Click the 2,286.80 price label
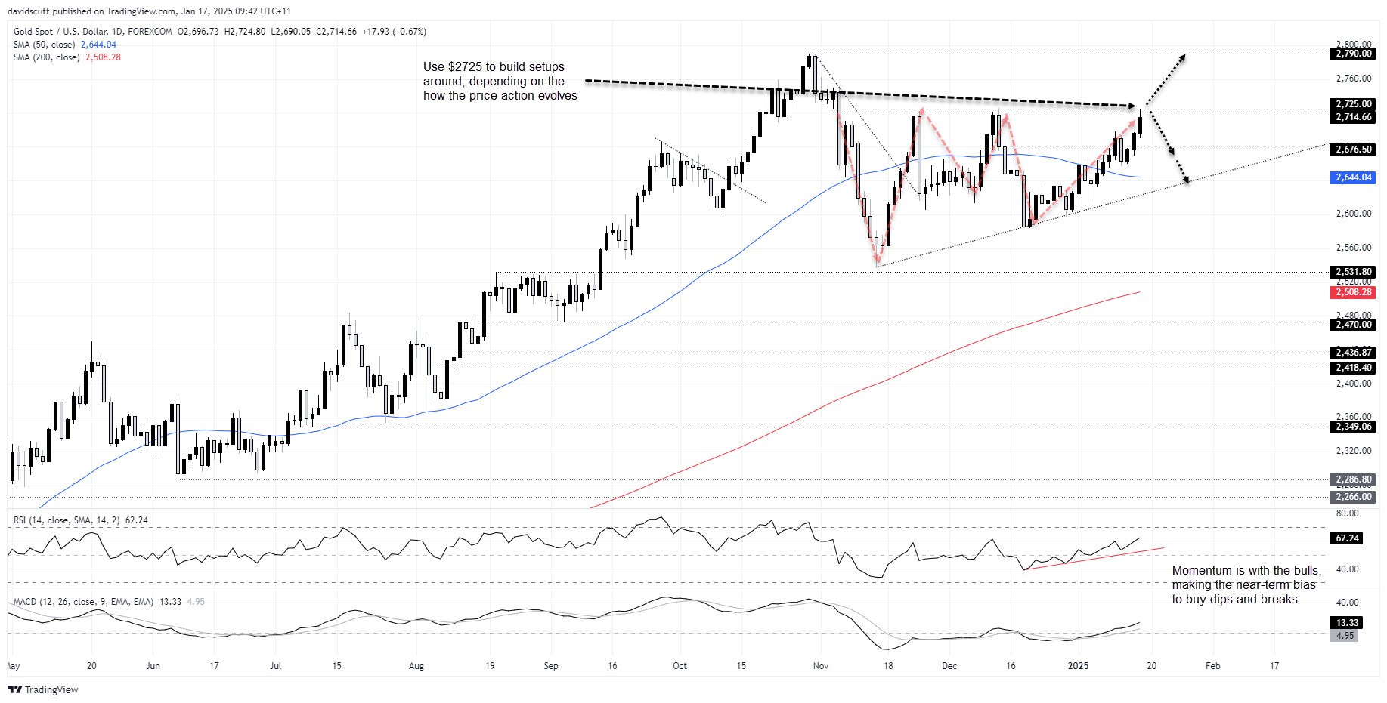Viewport: 1387px width, 703px height. pos(1353,479)
